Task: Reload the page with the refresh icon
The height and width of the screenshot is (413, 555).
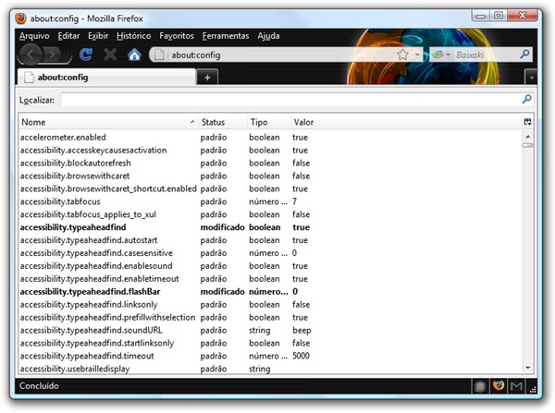Action: pyautogui.click(x=86, y=55)
